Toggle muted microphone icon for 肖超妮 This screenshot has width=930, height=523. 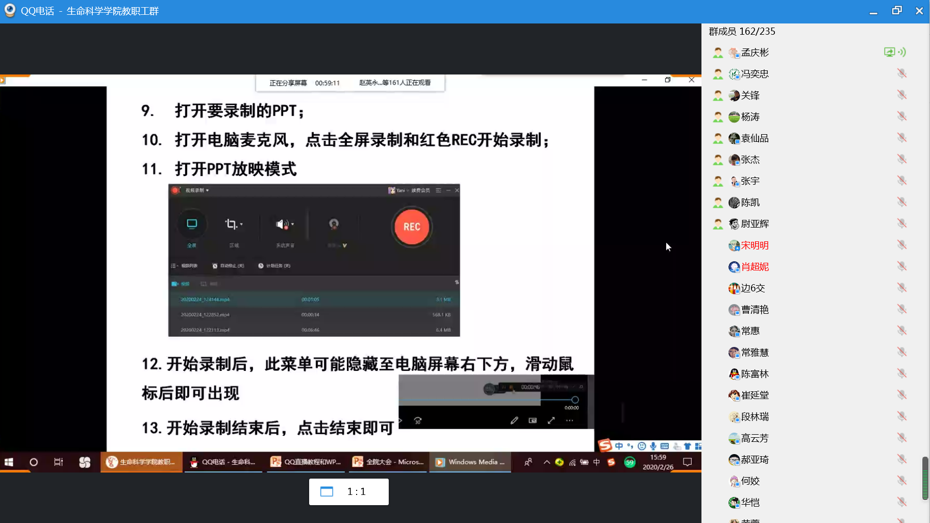click(x=901, y=266)
